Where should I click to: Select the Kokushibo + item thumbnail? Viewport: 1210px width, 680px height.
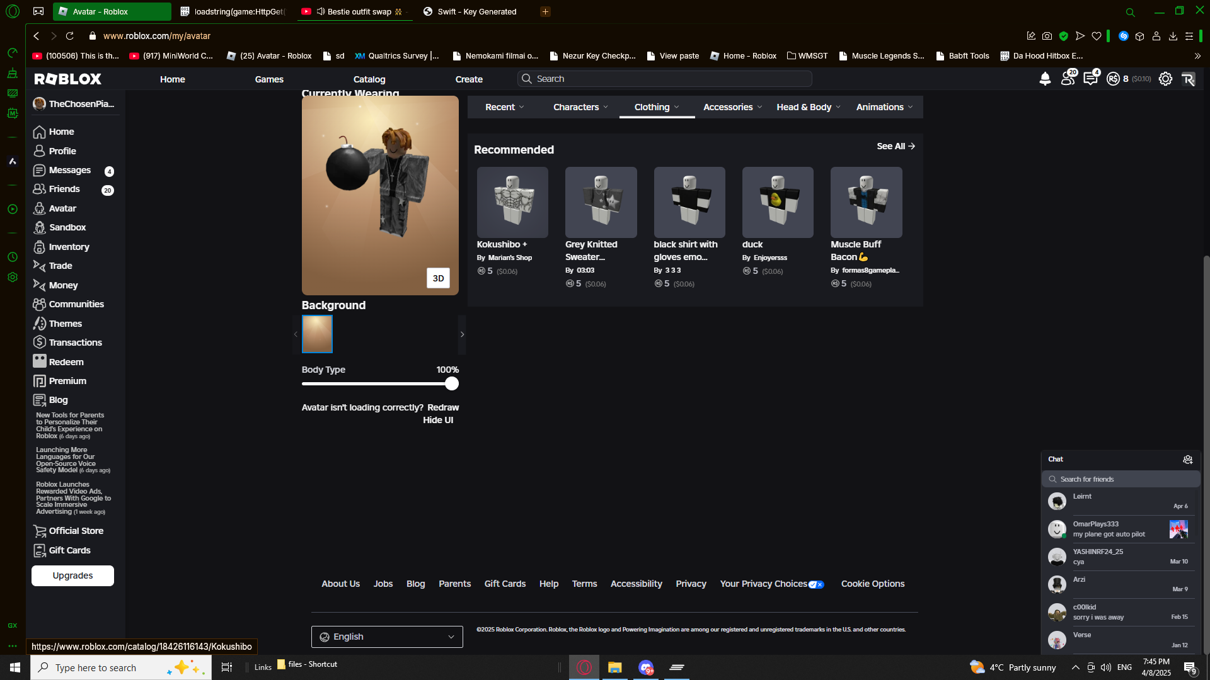[x=512, y=202]
